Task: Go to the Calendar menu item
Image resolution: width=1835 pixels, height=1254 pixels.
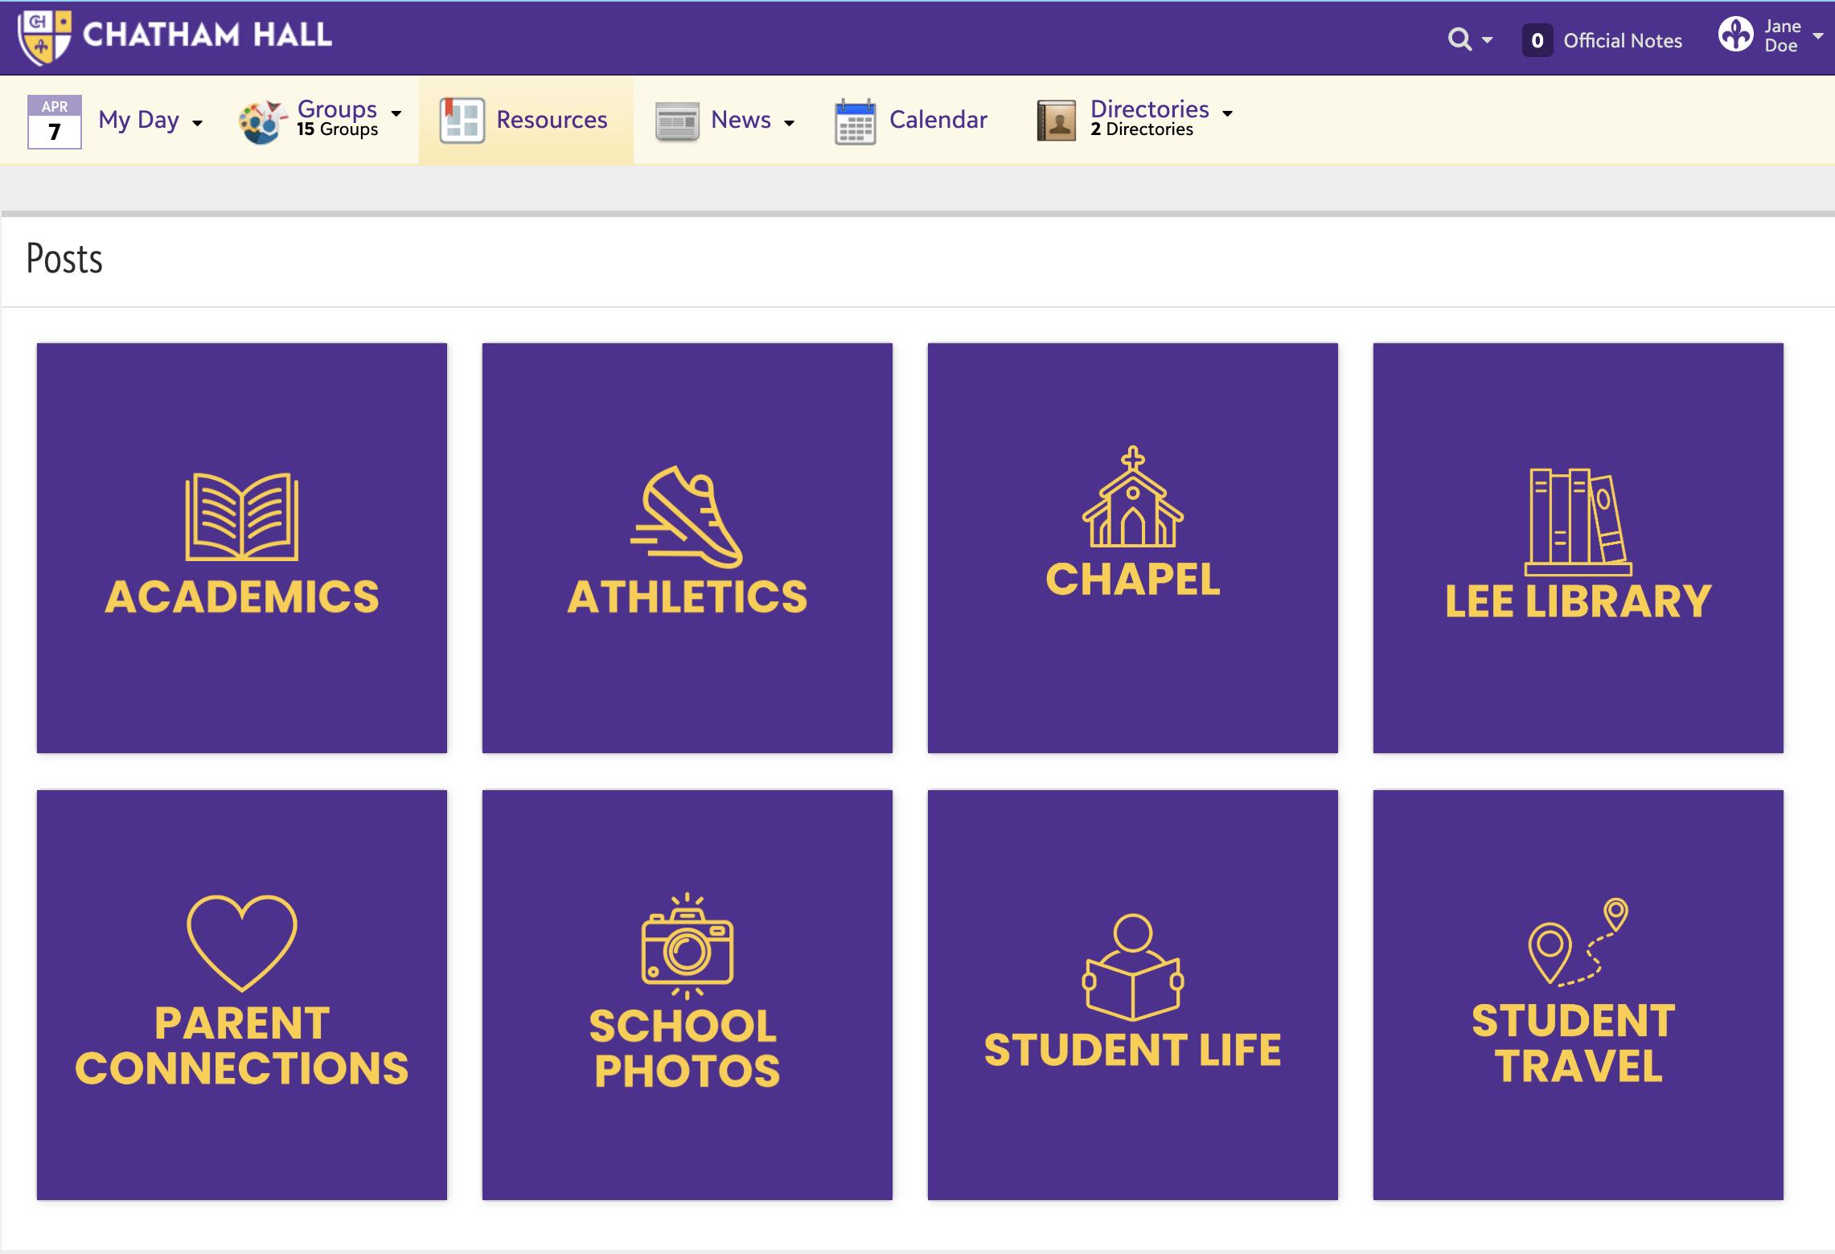Action: (x=938, y=120)
